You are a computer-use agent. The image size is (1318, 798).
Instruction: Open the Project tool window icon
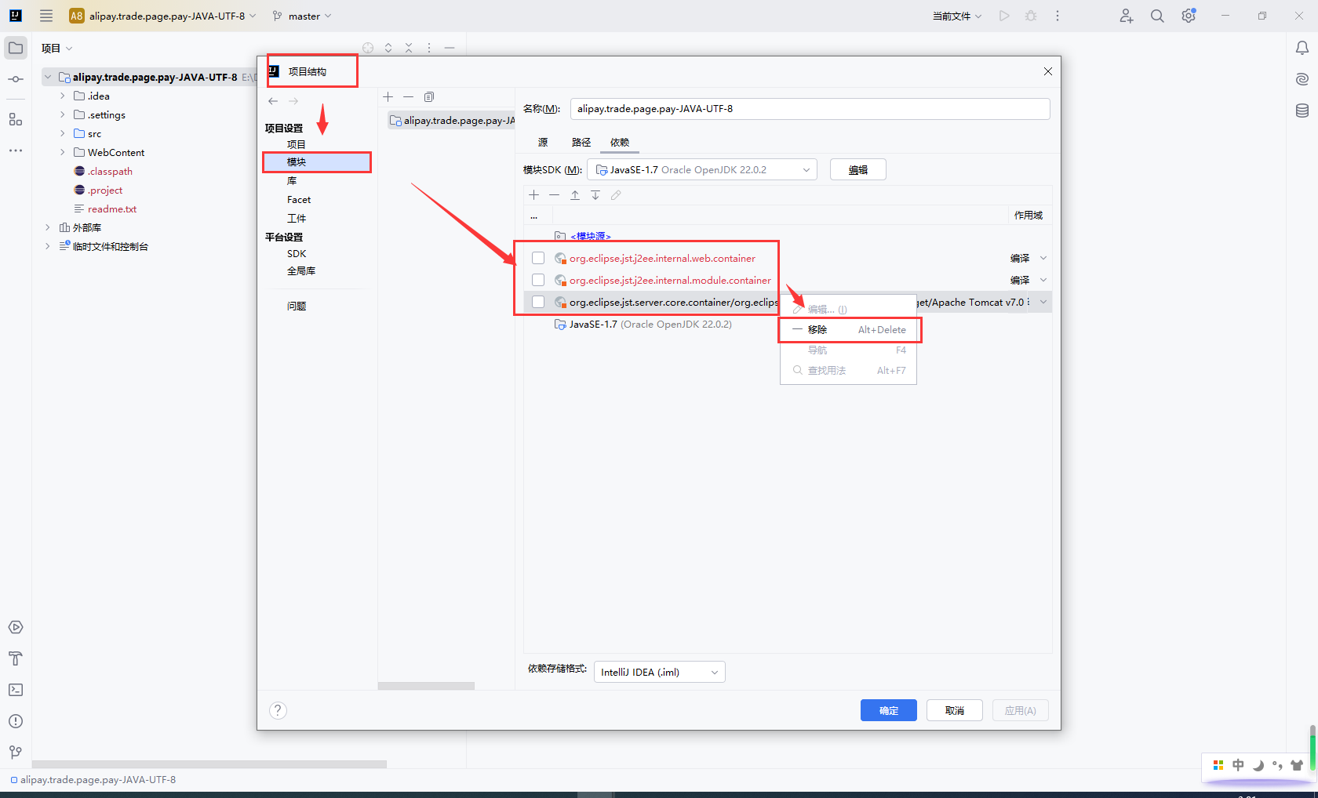[x=16, y=48]
